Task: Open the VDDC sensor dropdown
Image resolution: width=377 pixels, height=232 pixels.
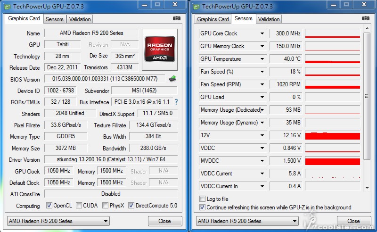Action: [262, 148]
